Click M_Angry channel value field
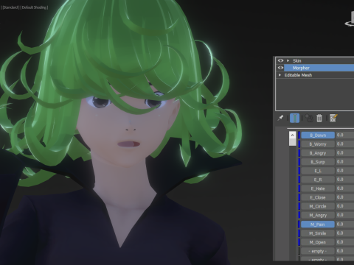Image resolution: width=354 pixels, height=265 pixels. tap(345, 215)
